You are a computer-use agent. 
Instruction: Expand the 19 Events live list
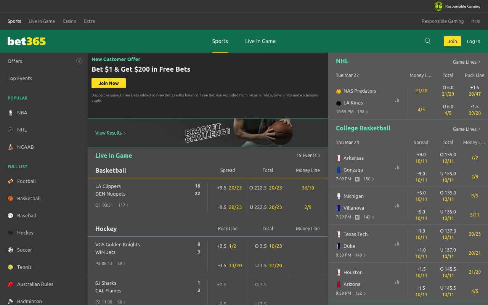click(308, 156)
